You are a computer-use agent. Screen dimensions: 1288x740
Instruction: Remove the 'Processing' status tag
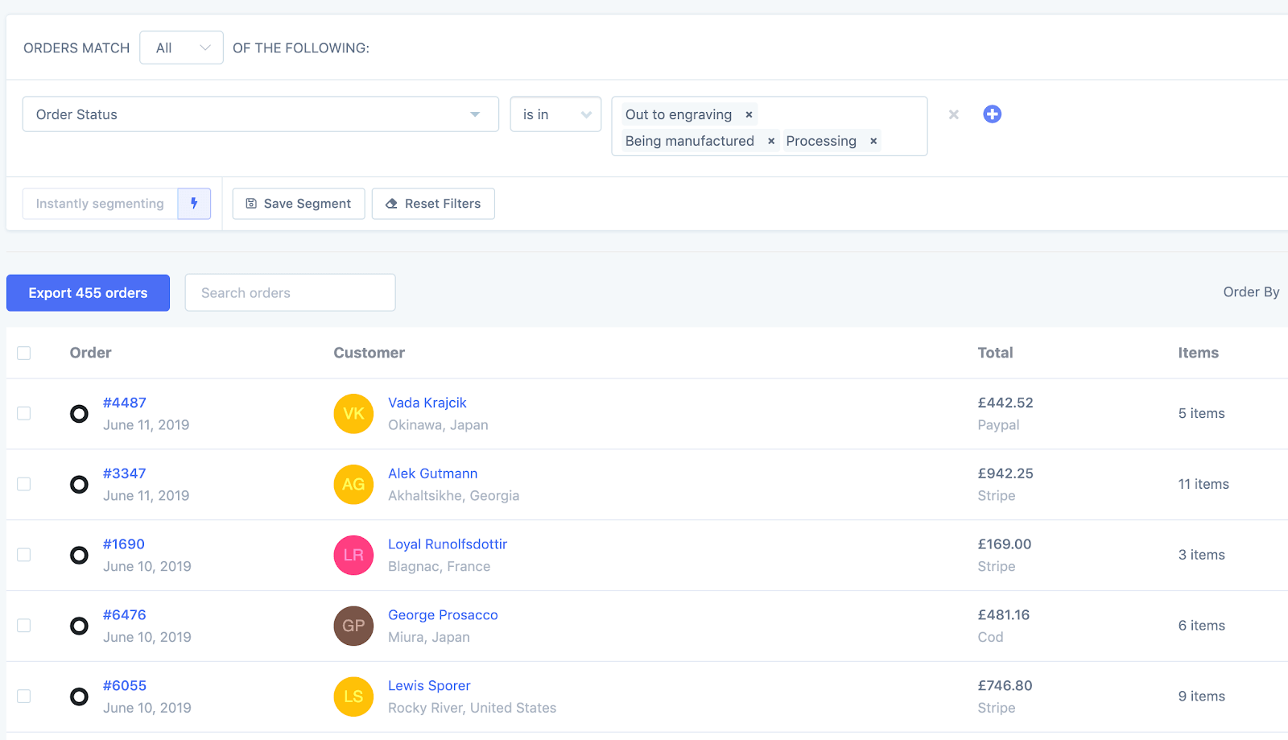(873, 141)
